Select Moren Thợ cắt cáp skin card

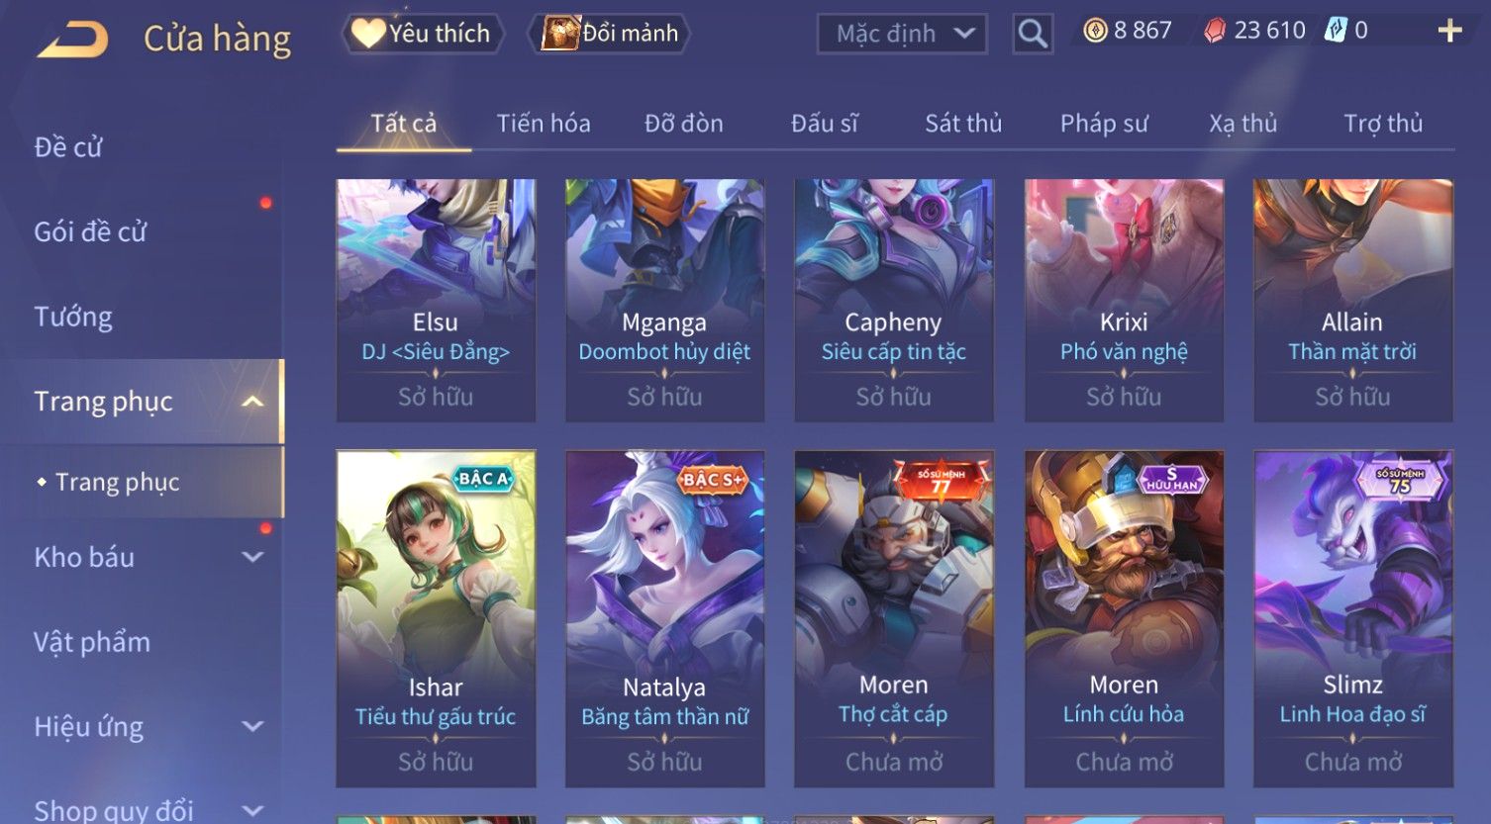[x=893, y=619]
